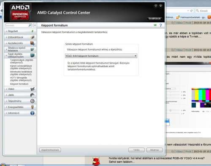Open help with the question mark icon

pyautogui.click(x=161, y=25)
